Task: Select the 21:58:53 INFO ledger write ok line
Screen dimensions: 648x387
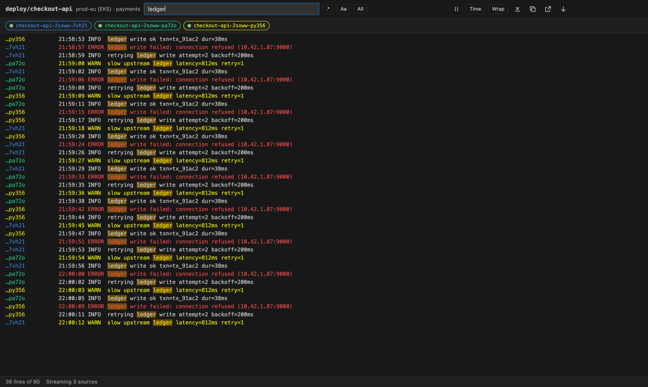Action: pyautogui.click(x=324, y=39)
